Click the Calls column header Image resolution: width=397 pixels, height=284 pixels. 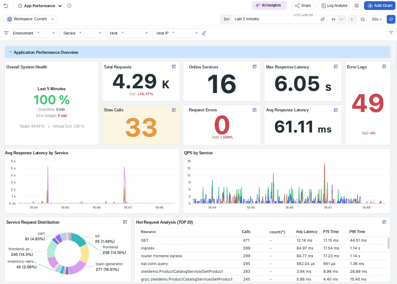(x=246, y=232)
